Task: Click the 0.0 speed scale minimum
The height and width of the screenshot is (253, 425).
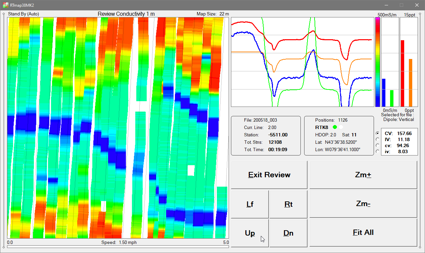Action: pyautogui.click(x=10, y=242)
